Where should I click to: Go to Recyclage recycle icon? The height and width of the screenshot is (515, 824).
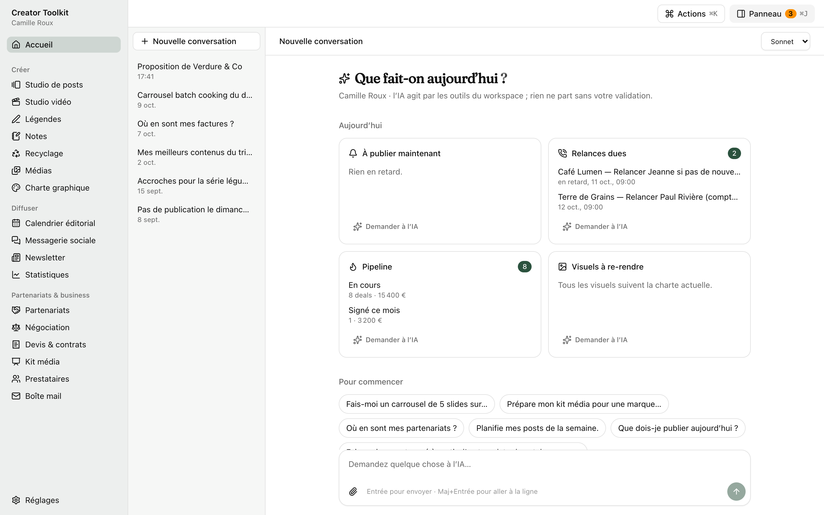click(16, 153)
